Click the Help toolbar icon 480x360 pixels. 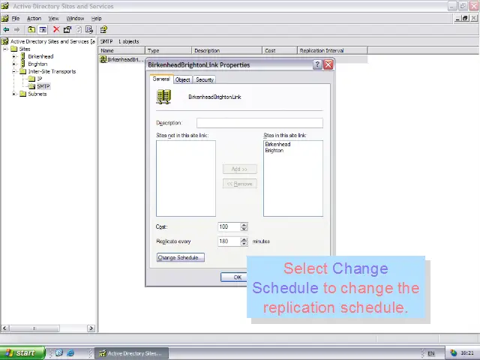(x=103, y=29)
